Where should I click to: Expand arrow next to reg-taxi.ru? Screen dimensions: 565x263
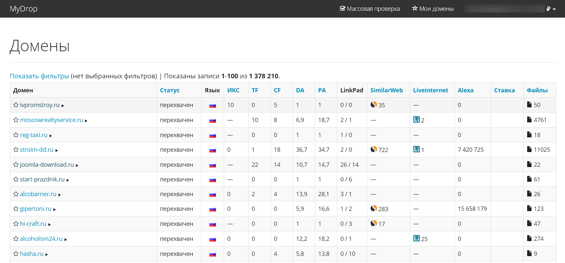coord(51,136)
